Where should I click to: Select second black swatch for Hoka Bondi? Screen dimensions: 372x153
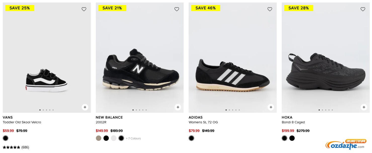(292, 138)
